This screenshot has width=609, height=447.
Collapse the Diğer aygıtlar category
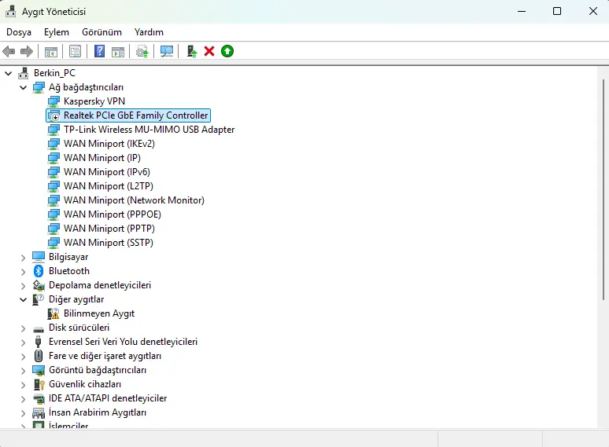pyautogui.click(x=24, y=299)
